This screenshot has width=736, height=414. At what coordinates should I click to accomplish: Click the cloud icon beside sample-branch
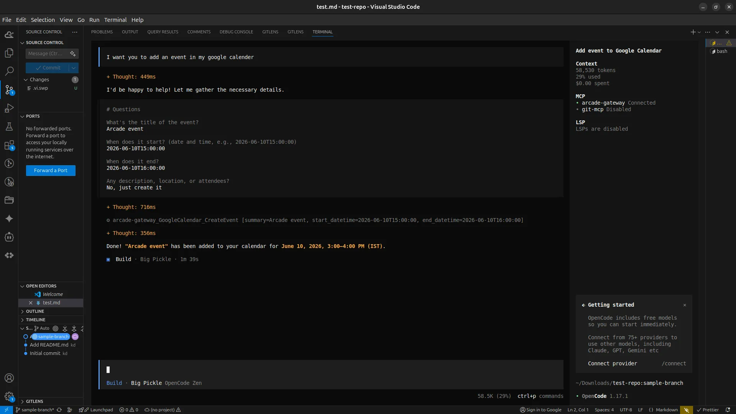[x=75, y=337]
